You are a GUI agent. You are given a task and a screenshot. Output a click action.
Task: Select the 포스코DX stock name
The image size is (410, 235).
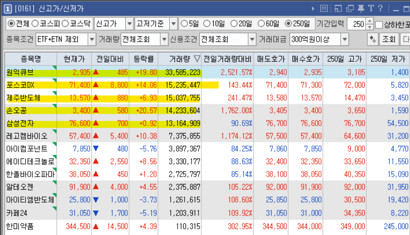20,85
